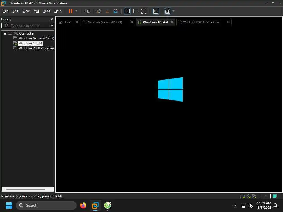Click the taskbar Search box
Viewport: 283px width, 212px height.
pyautogui.click(x=46, y=205)
